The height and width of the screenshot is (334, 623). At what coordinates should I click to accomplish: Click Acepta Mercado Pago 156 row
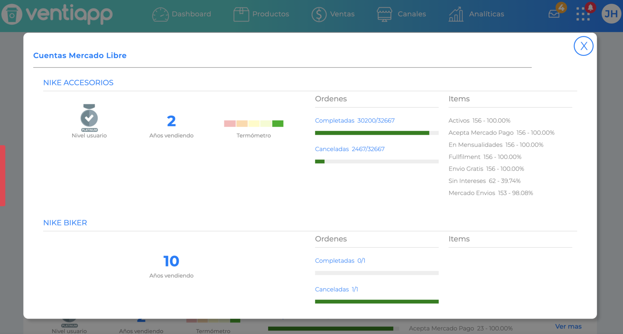pyautogui.click(x=502, y=133)
